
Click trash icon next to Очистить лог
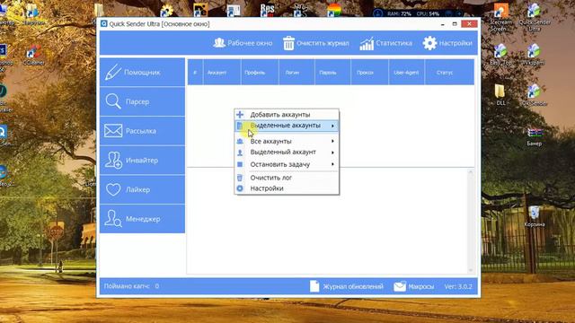(x=240, y=178)
